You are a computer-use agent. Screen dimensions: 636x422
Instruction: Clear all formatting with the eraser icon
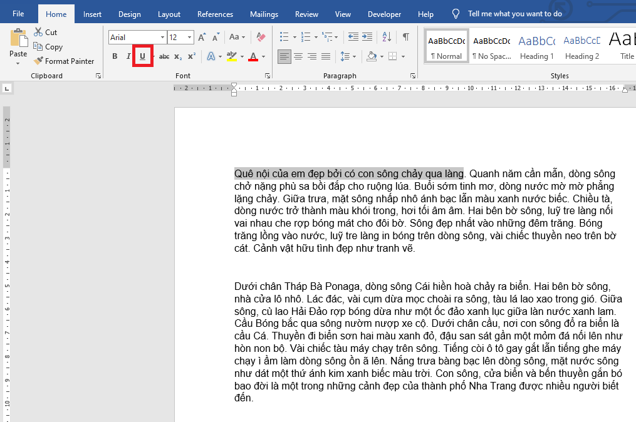click(261, 38)
